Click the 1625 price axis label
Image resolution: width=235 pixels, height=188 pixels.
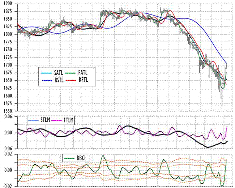click(x=8, y=88)
